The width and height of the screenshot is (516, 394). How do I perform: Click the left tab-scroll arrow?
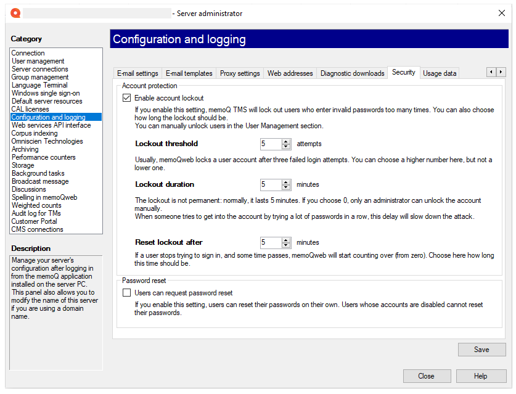(491, 72)
